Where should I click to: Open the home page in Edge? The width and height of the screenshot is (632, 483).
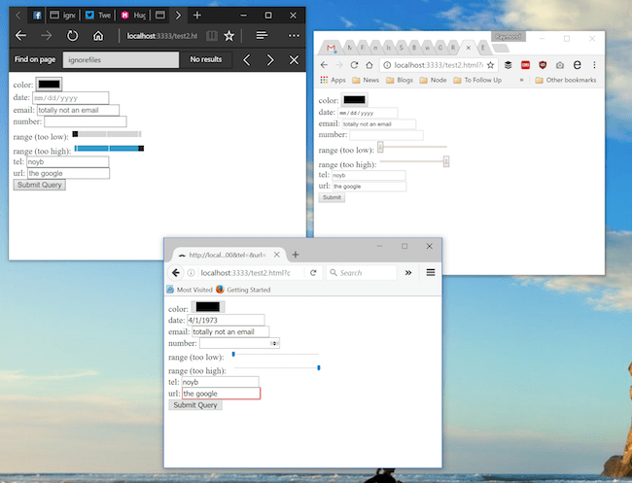[x=98, y=36]
